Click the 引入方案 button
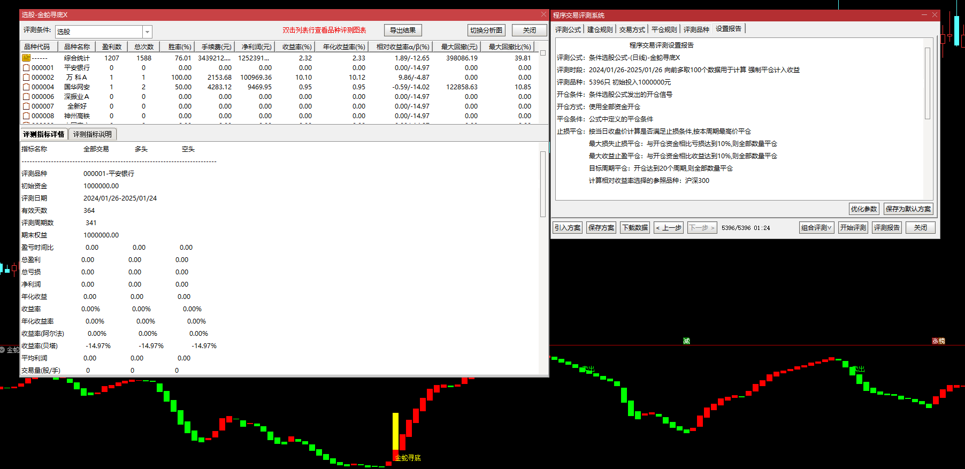 [x=568, y=227]
